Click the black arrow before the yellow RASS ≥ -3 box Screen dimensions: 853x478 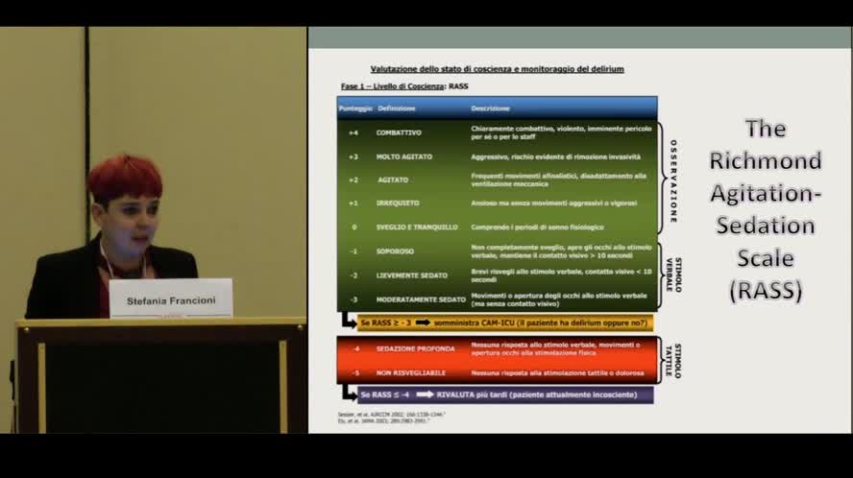tap(347, 322)
